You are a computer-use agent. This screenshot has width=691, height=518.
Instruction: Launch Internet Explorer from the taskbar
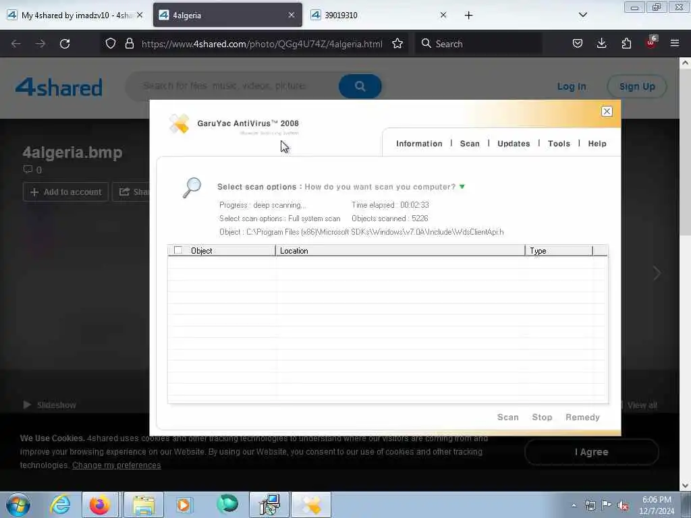click(x=60, y=505)
